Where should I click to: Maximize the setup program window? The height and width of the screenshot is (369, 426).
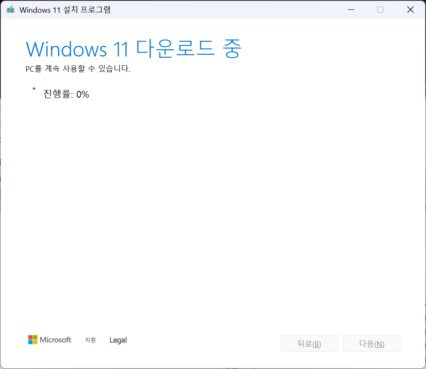point(380,10)
